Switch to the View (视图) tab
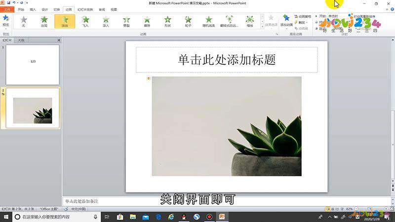This screenshot has height=222, width=395. click(x=114, y=9)
